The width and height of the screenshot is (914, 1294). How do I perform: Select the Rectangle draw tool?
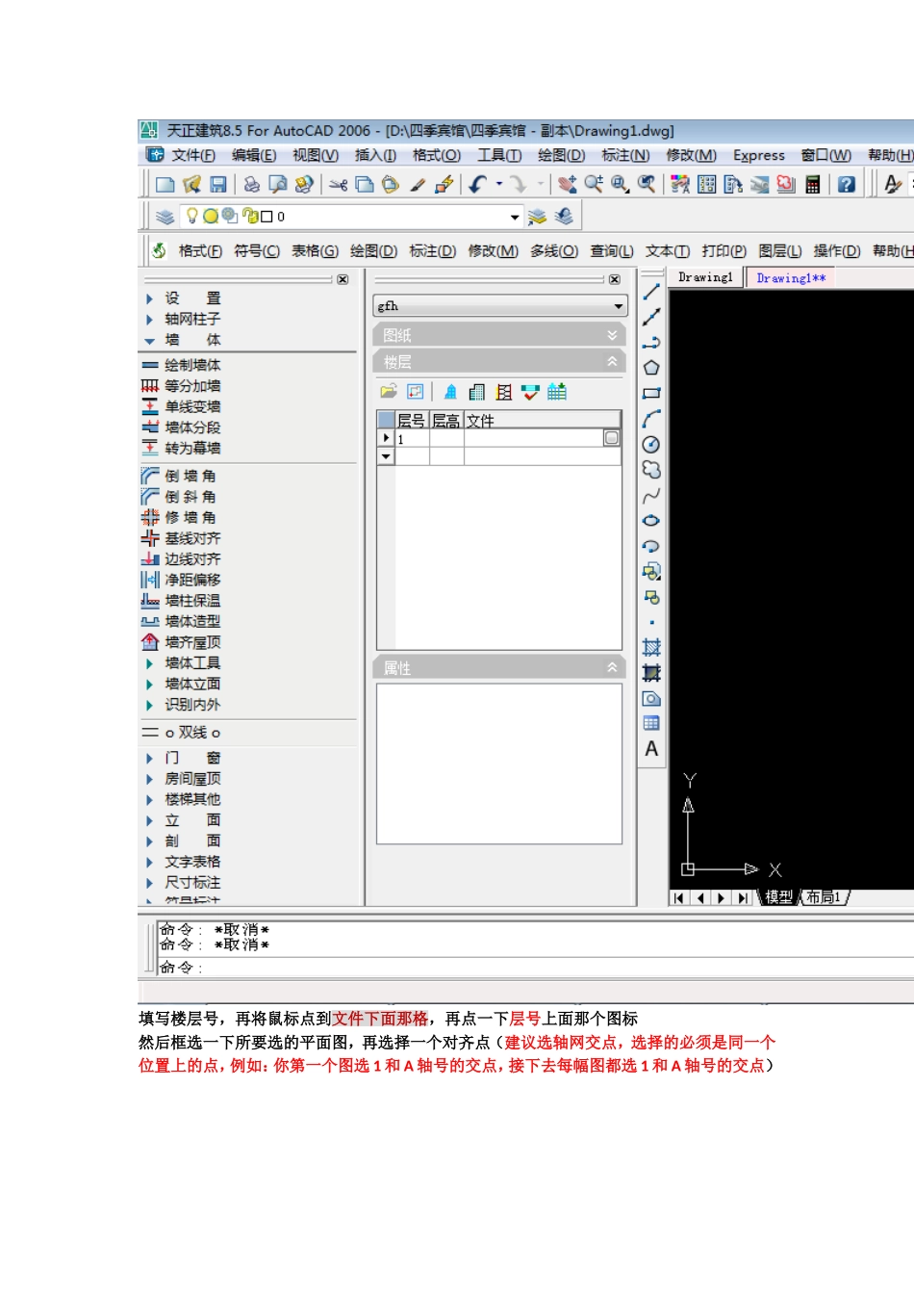pyautogui.click(x=651, y=393)
